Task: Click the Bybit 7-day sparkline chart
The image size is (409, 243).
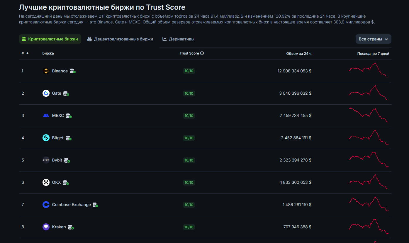Action: [369, 159]
